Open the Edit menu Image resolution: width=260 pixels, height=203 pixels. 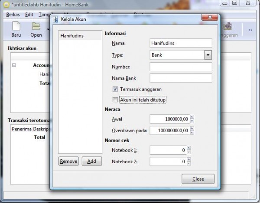pos(29,14)
